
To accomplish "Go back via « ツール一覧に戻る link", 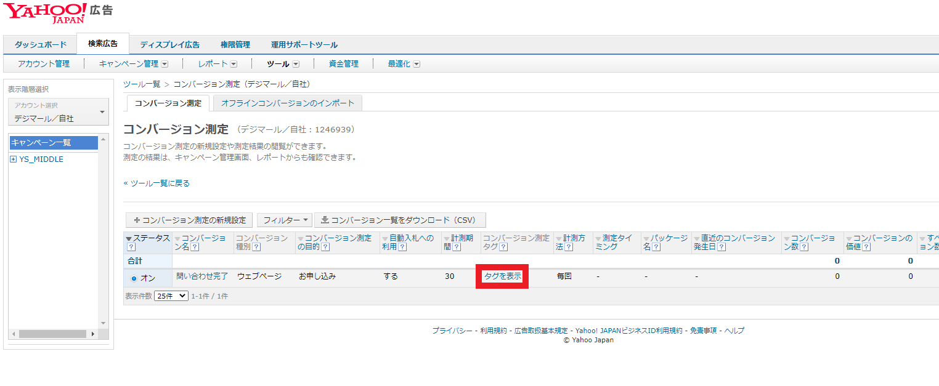I will pos(156,183).
